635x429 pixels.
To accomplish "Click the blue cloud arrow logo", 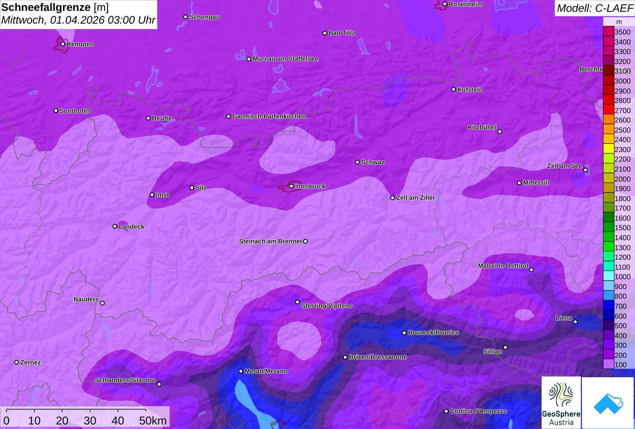I will pos(608,403).
